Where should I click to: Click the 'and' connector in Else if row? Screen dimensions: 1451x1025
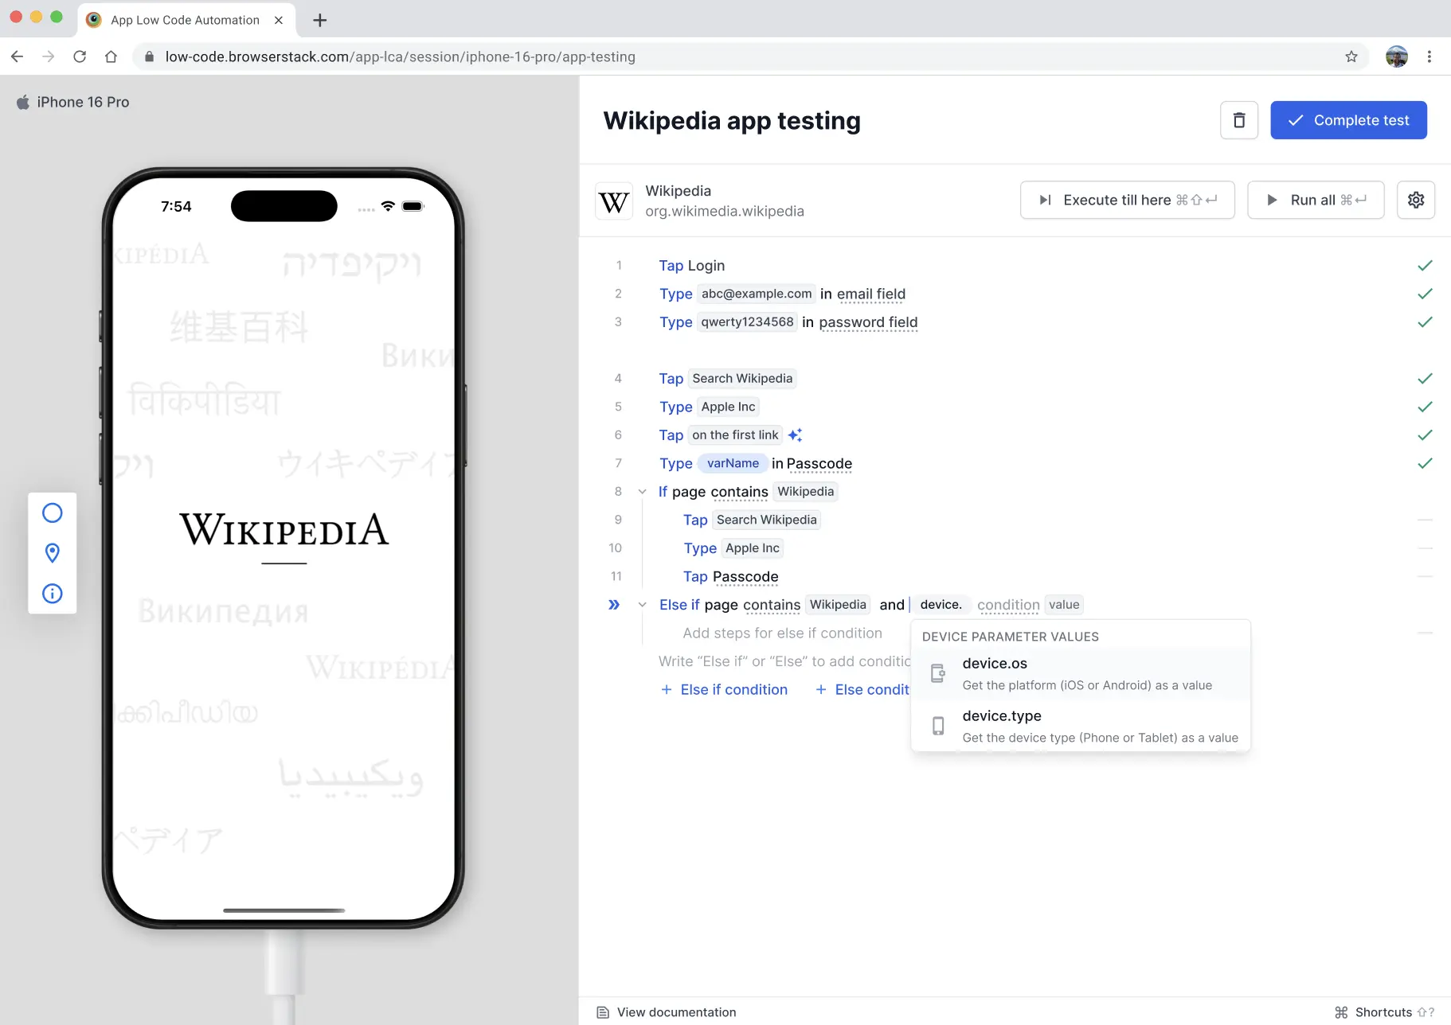[x=892, y=605]
